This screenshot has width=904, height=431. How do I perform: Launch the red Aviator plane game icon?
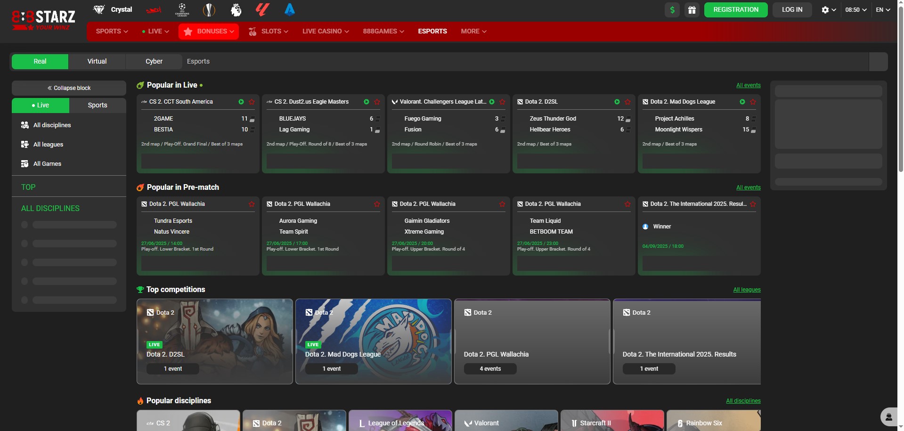pos(154,9)
